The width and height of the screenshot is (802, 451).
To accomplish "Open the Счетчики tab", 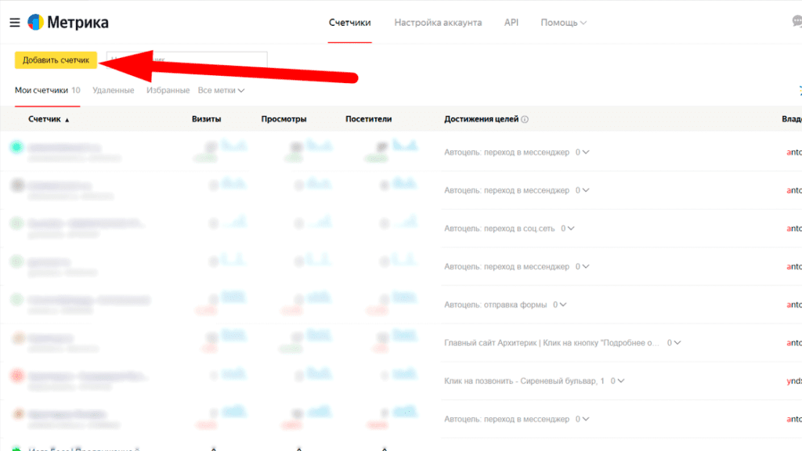I will click(x=350, y=23).
